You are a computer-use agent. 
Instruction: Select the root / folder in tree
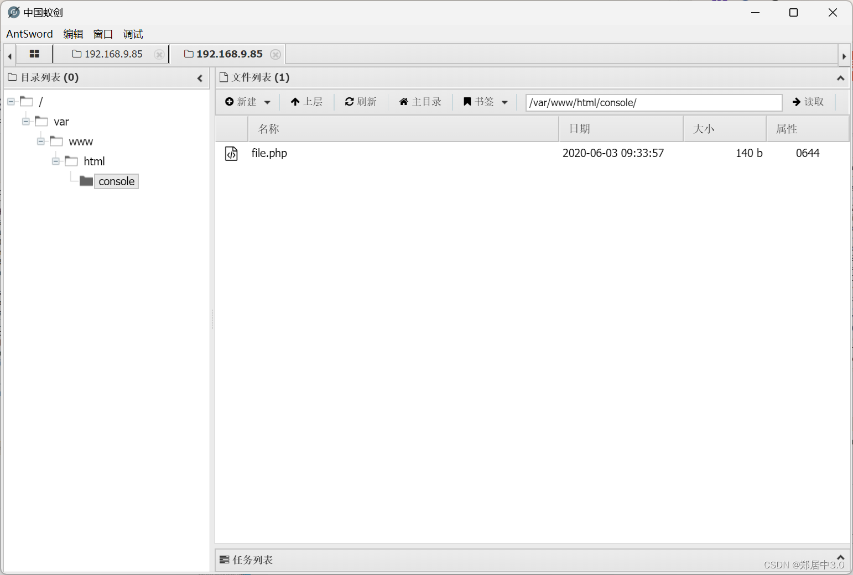pyautogui.click(x=40, y=102)
